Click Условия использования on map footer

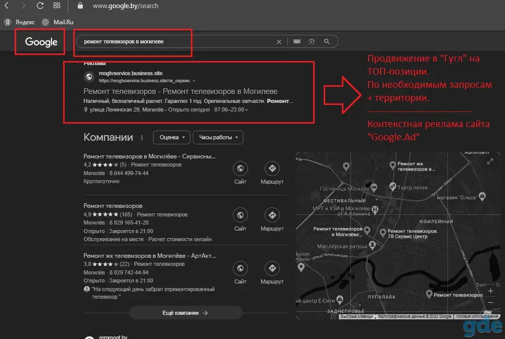tap(477, 316)
